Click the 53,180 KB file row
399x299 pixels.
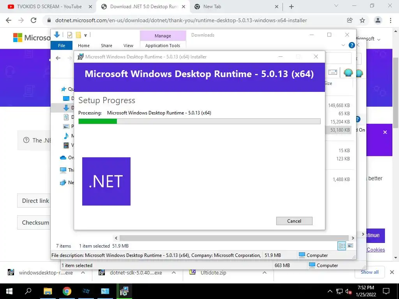pyautogui.click(x=339, y=130)
